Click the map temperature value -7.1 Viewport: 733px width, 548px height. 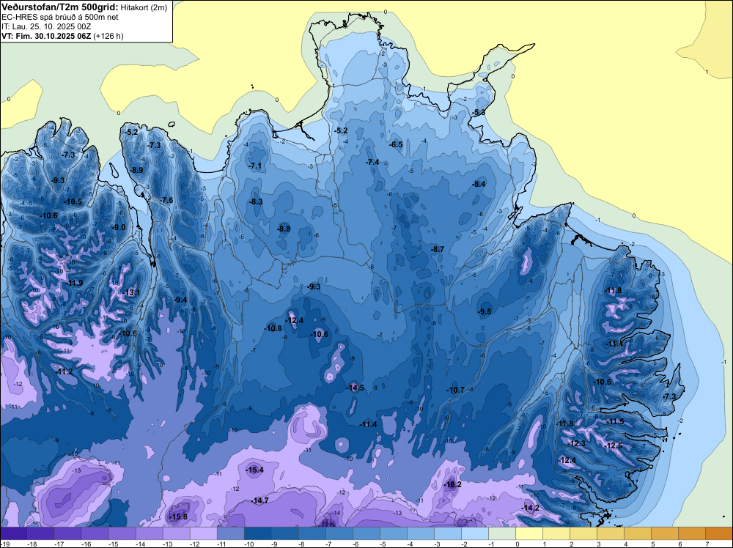(255, 166)
